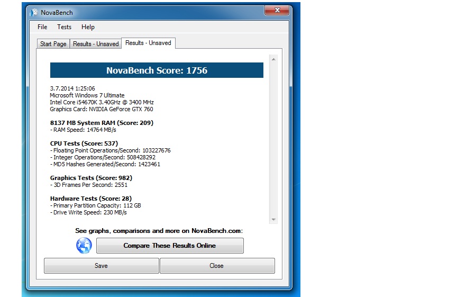
Task: Click the results scrollbar down arrow
Action: coord(273,219)
